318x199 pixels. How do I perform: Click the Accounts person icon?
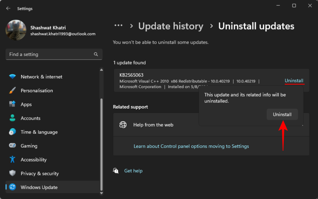[x=12, y=118]
